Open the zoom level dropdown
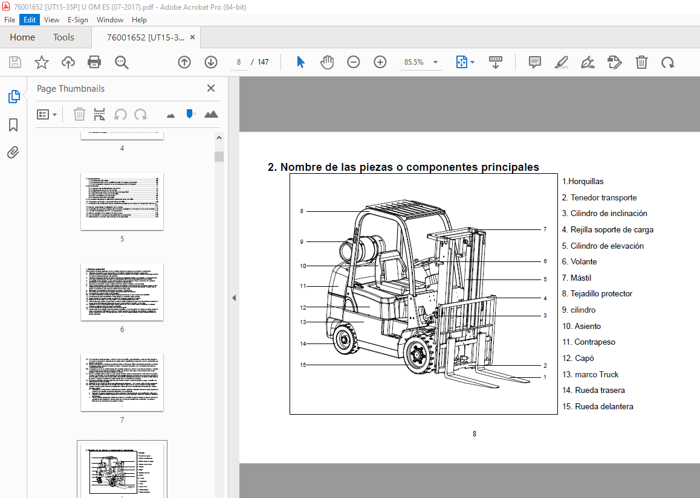The image size is (700, 498). click(x=435, y=62)
